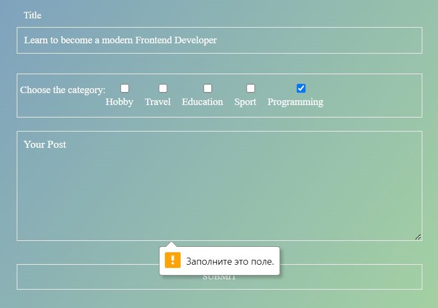Screen dimensions: 438x308
Task: Select the Sport checkbox
Action: [x=250, y=88]
